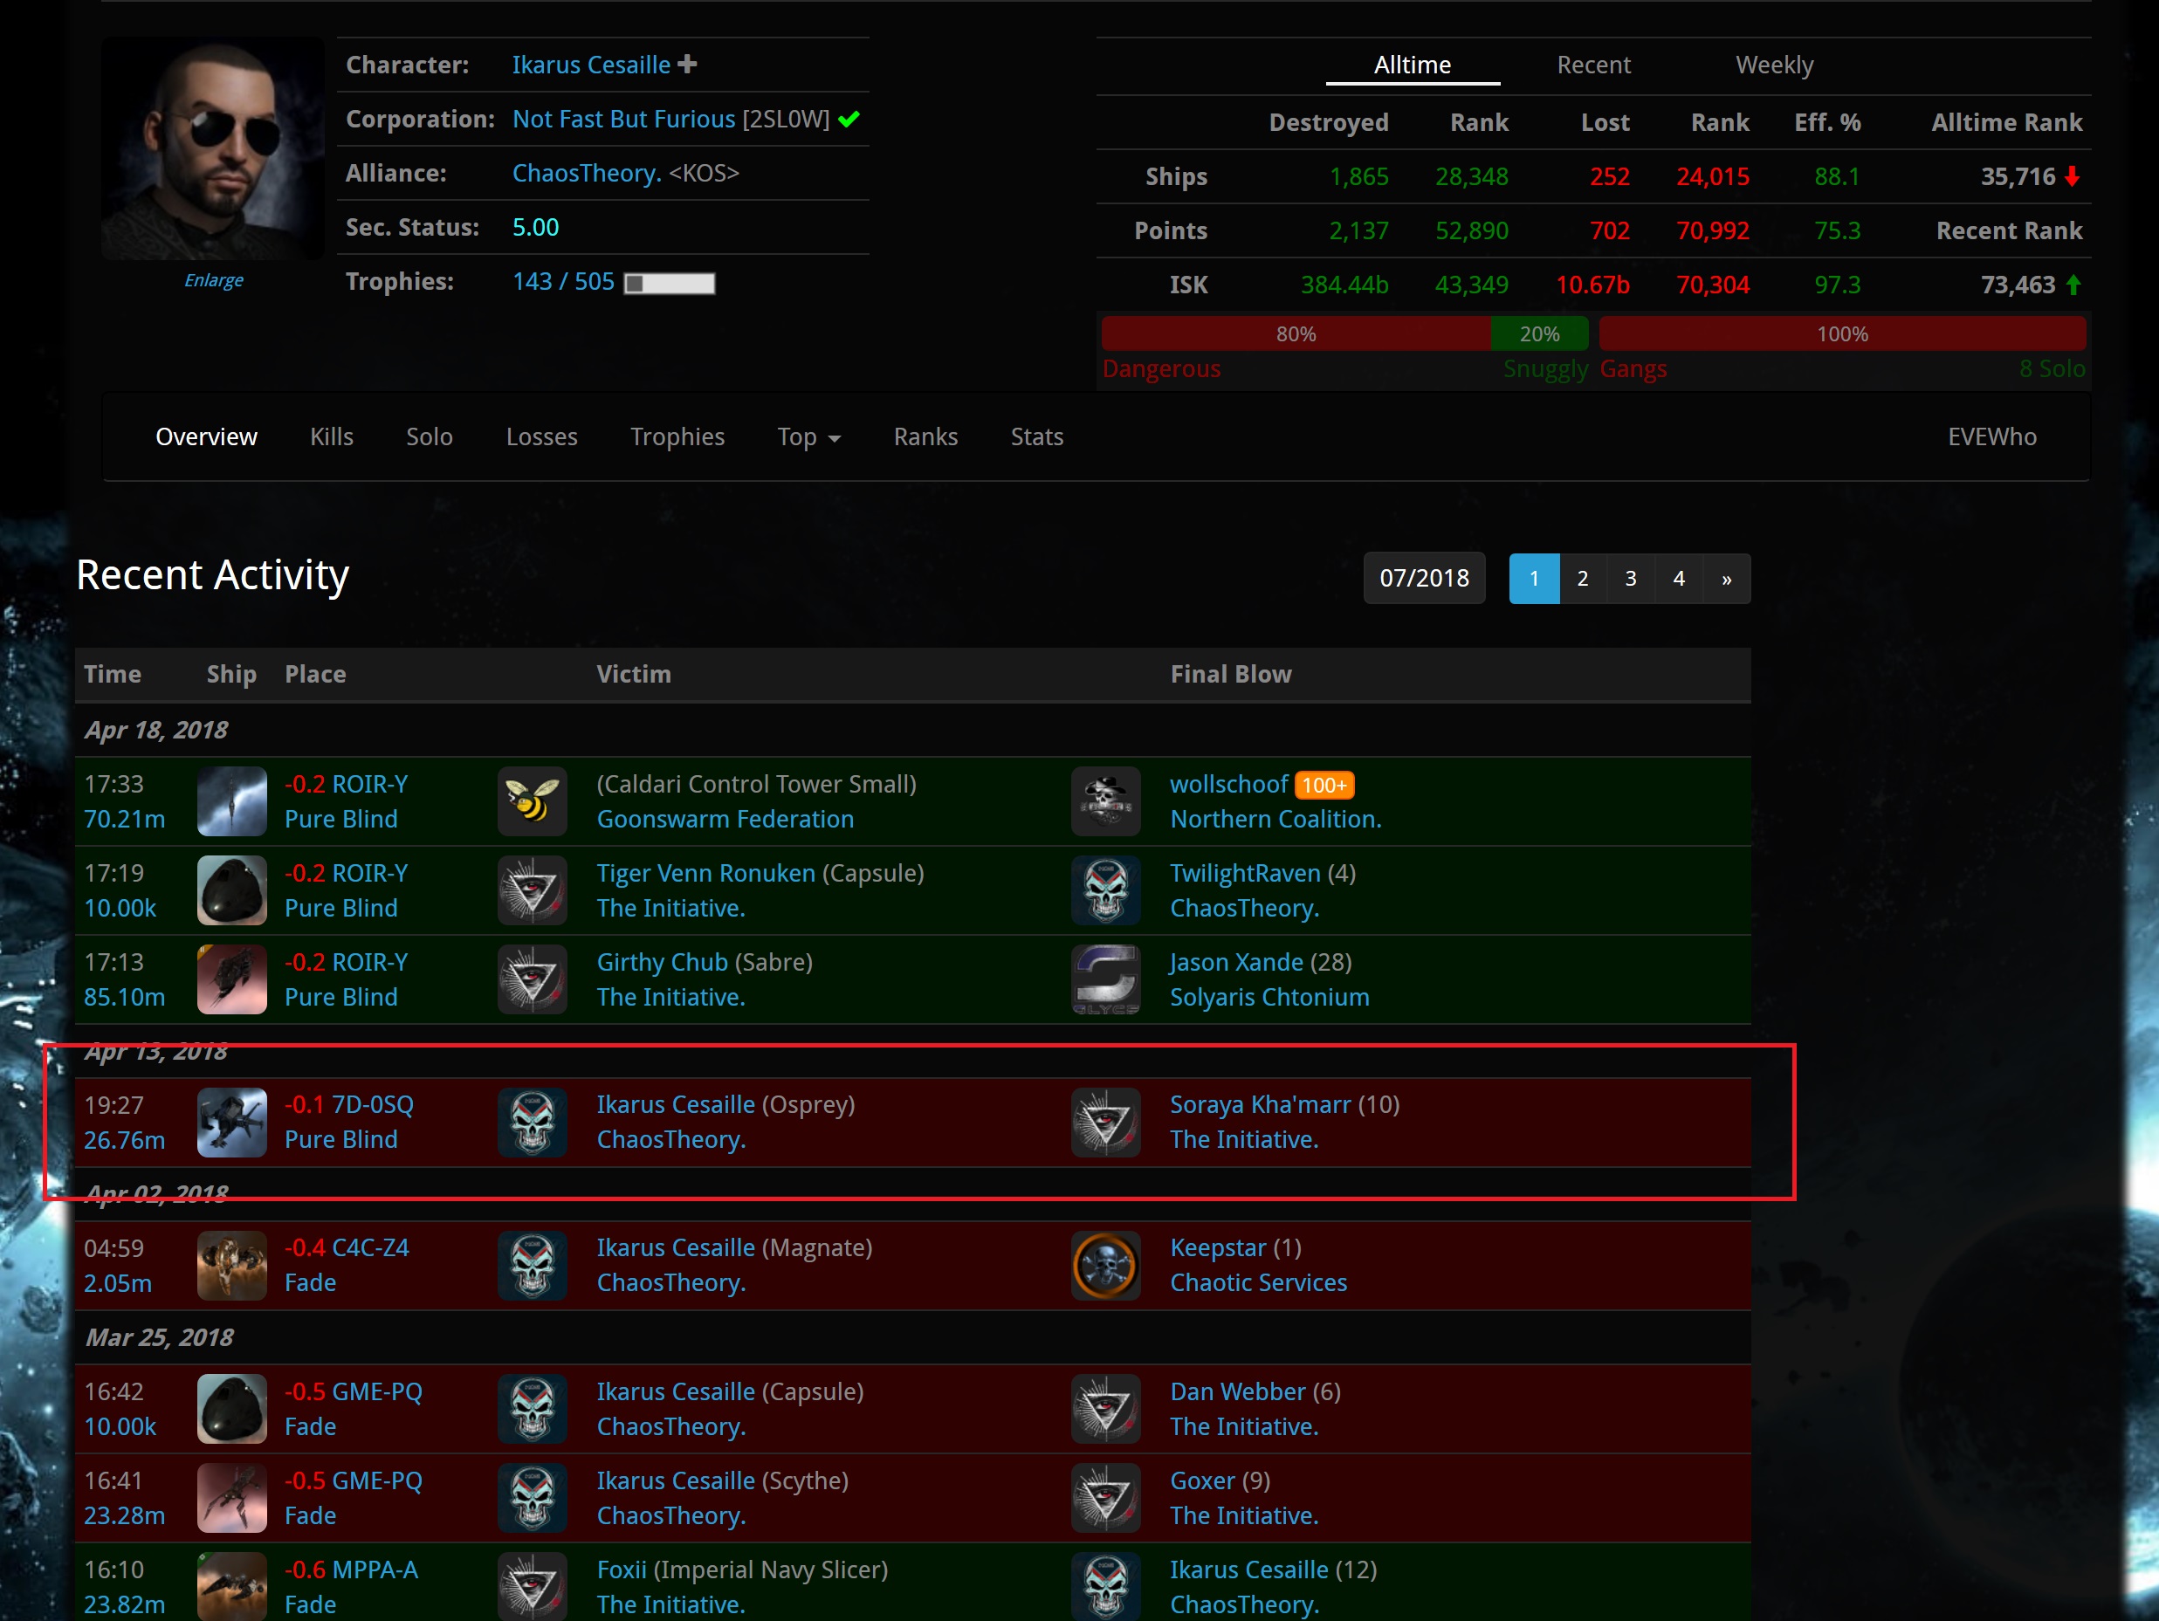Click the Sabre ship icon at 17:13

(232, 979)
